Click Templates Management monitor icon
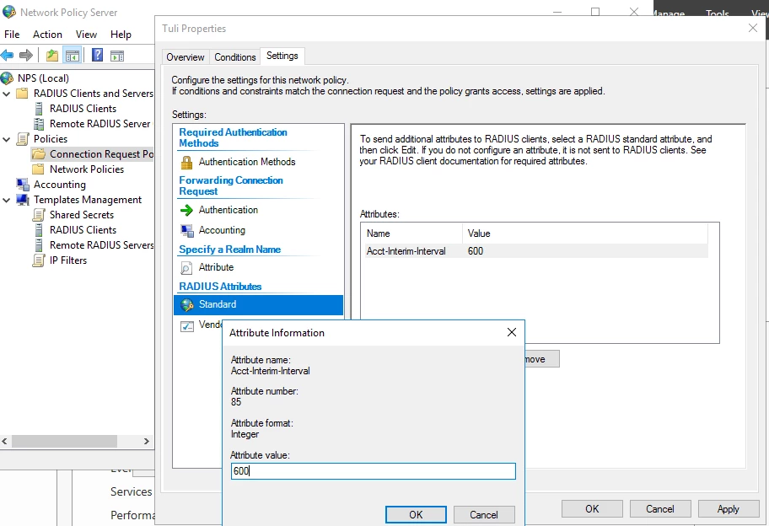The image size is (769, 526). click(23, 200)
